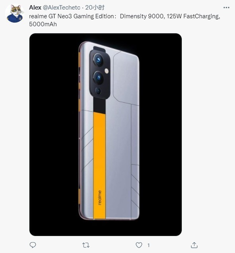Open Alex's cat profile picture

[x=15, y=14]
